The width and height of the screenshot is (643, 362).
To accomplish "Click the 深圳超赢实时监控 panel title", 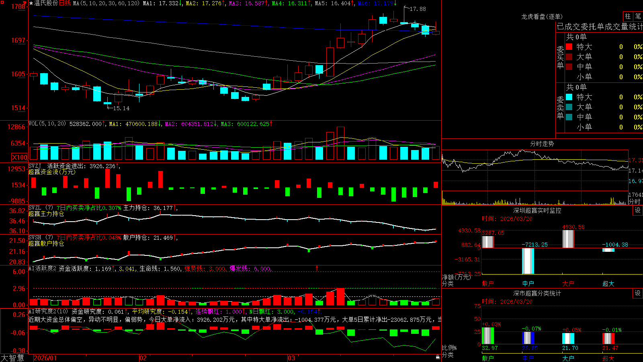I will [x=537, y=210].
